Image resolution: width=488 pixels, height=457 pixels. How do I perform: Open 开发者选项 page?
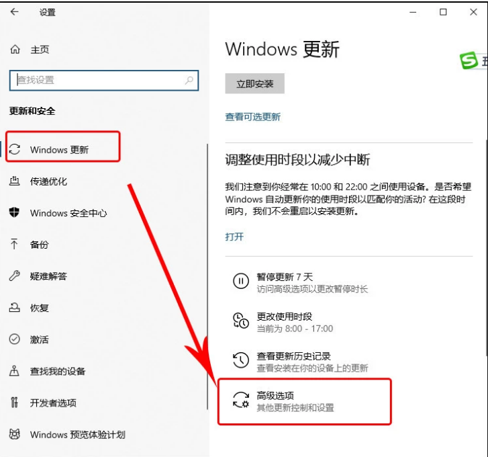click(x=53, y=403)
